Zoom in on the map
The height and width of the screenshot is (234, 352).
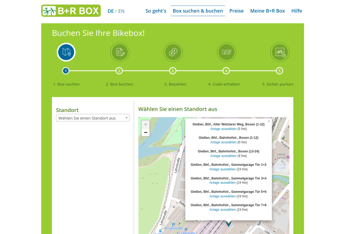145,124
